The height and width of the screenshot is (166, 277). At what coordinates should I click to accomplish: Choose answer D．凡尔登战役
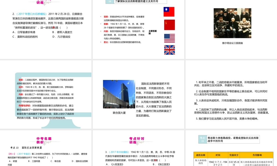(x=61, y=37)
